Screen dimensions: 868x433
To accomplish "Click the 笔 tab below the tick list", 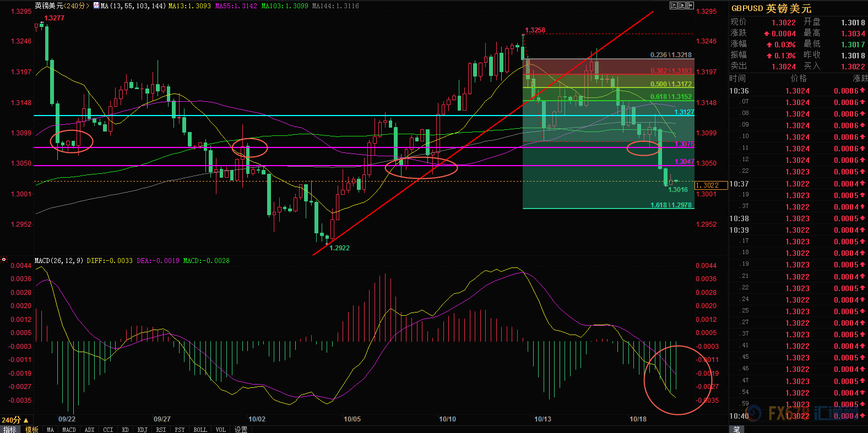I will (737, 430).
